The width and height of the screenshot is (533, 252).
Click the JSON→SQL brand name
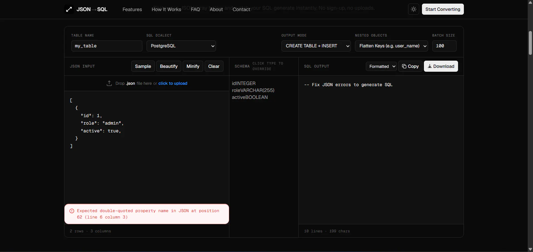click(x=92, y=9)
